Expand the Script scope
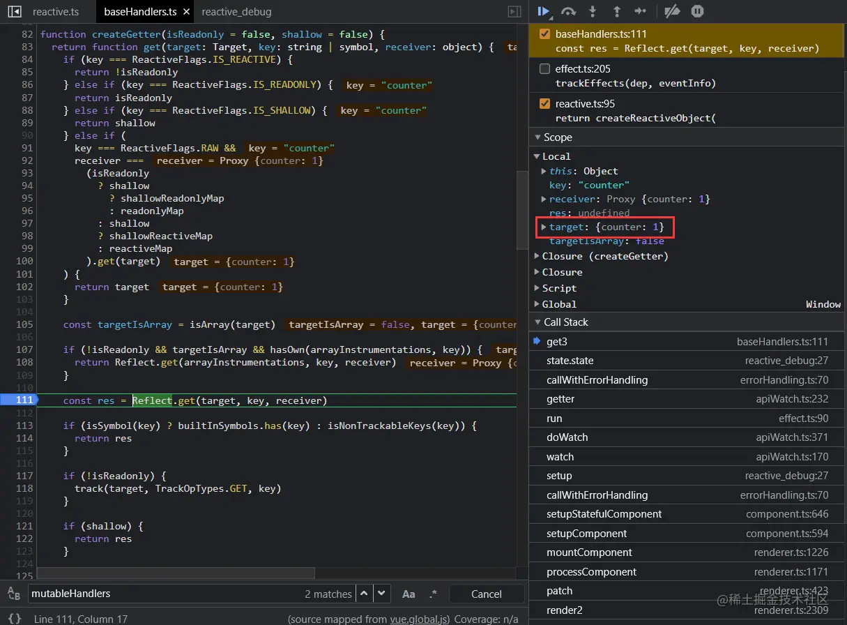This screenshot has height=625, width=847. pos(537,288)
